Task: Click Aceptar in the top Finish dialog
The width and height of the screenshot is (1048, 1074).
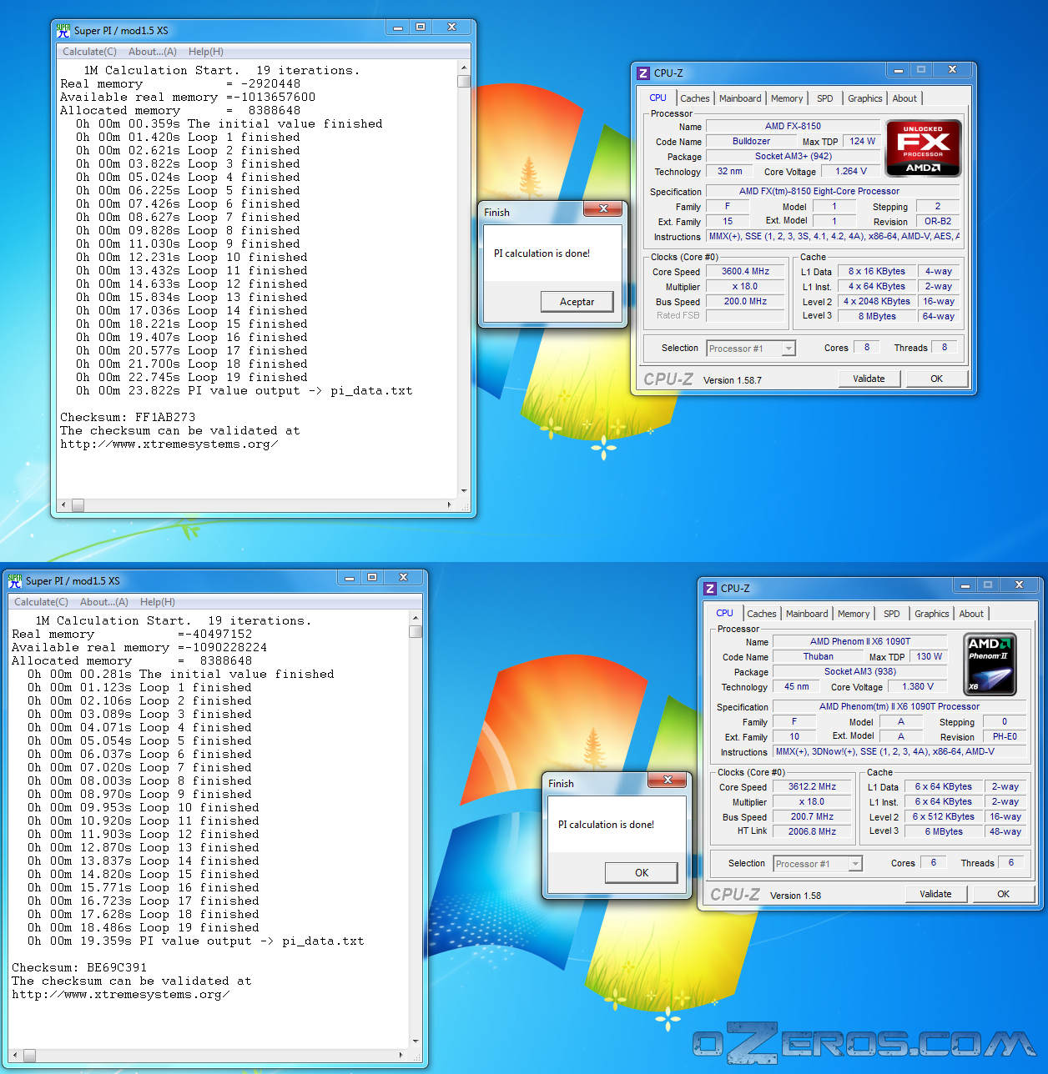Action: click(x=577, y=302)
